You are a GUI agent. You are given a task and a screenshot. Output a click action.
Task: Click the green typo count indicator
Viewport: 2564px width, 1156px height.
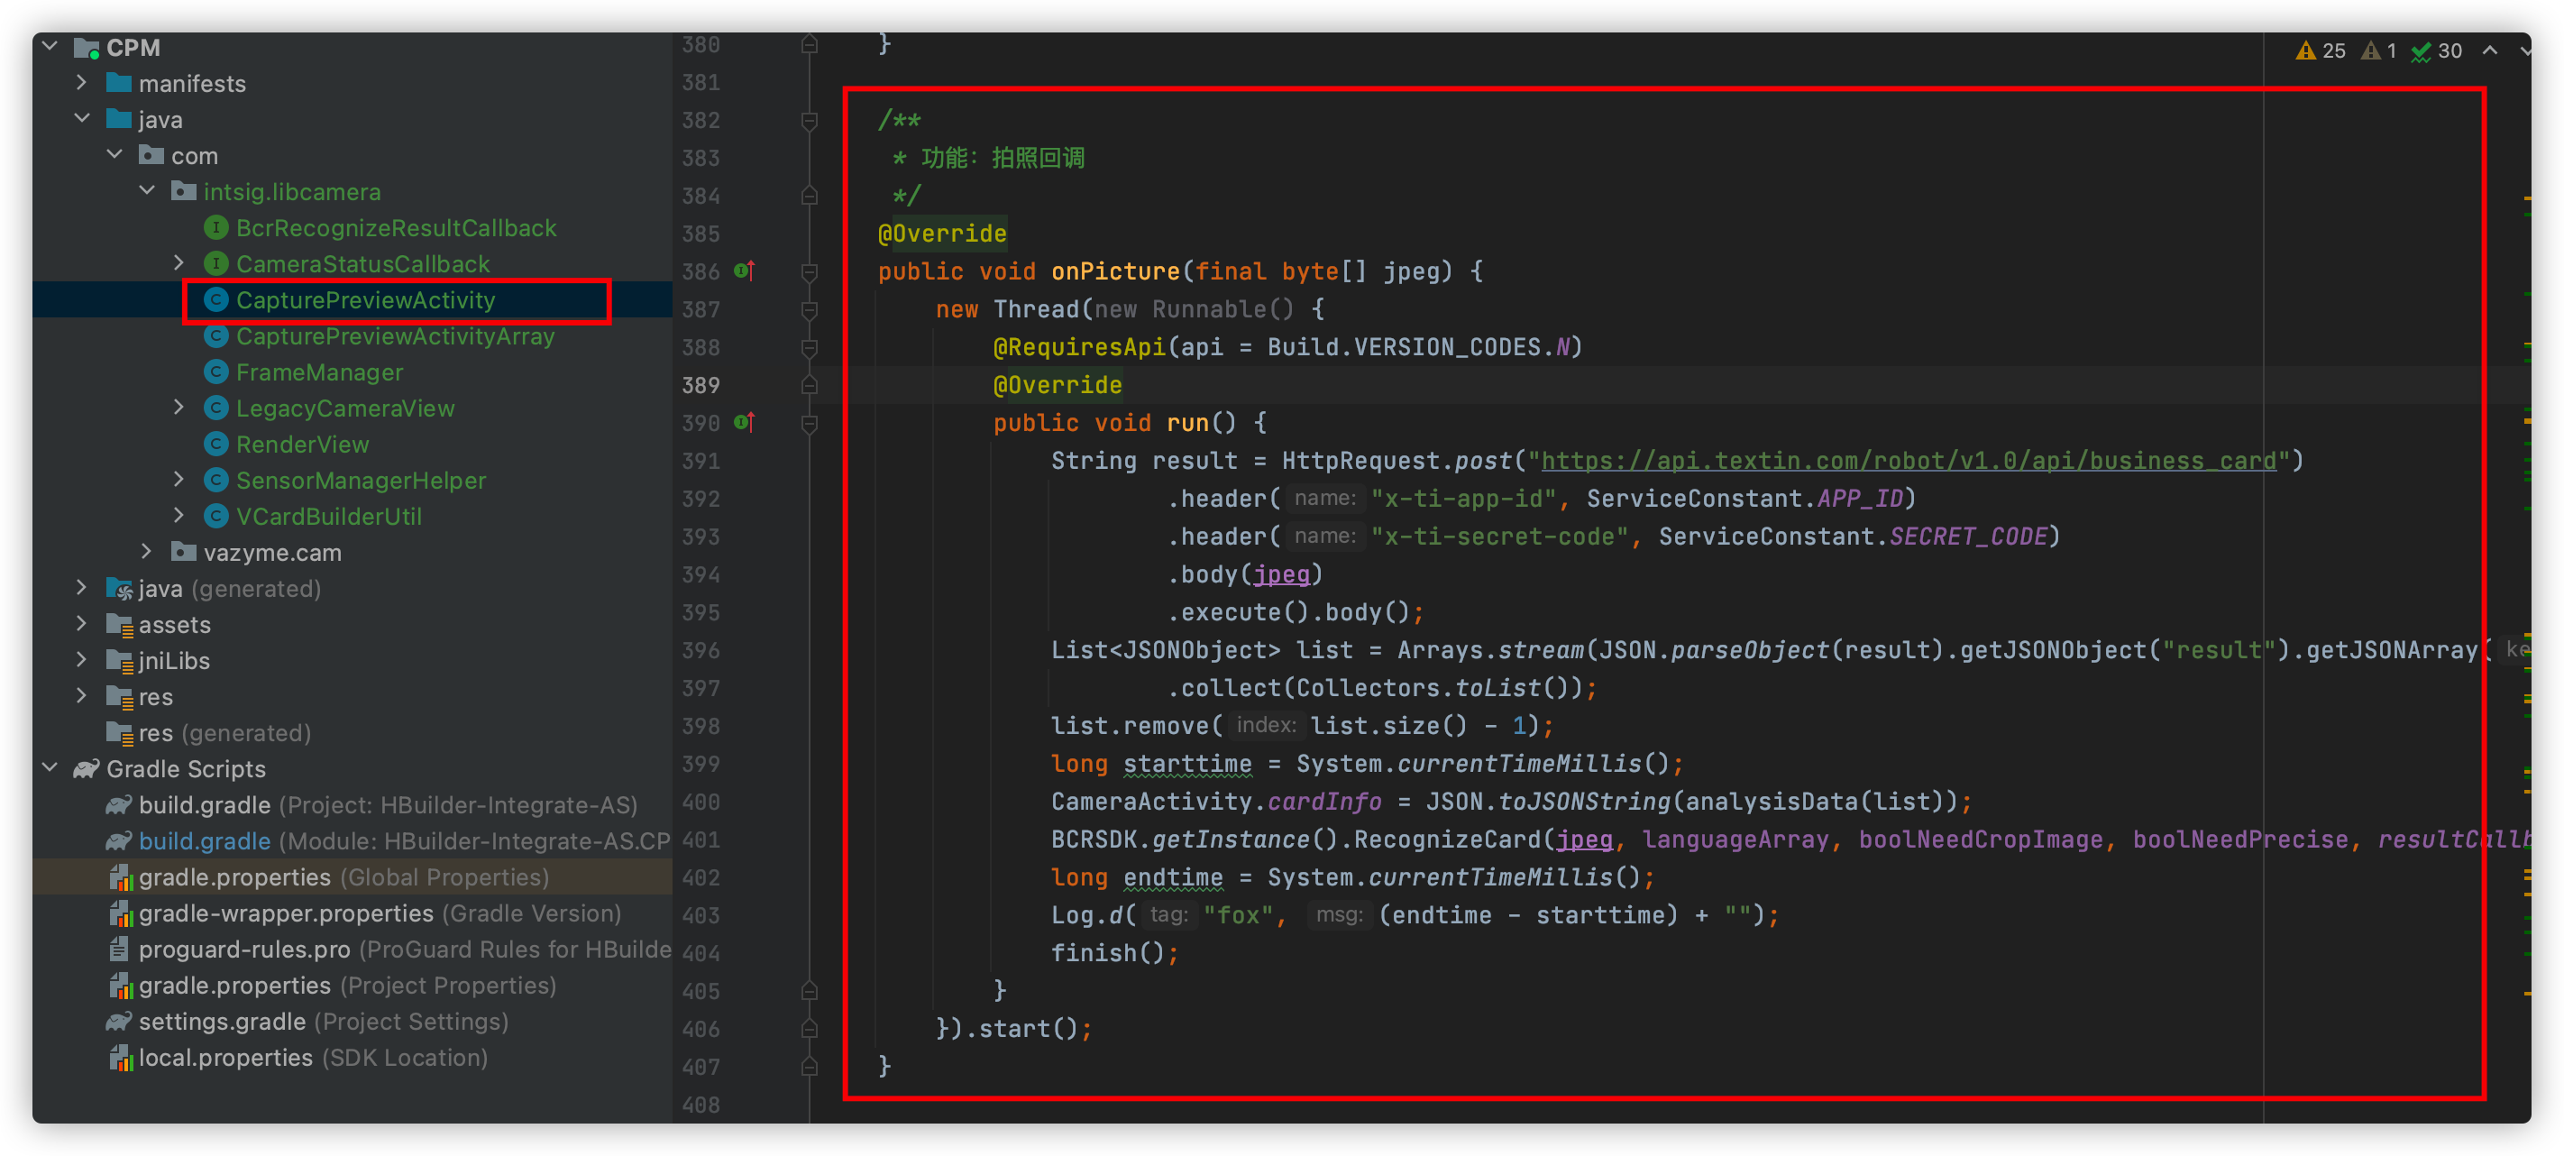pos(2437,50)
